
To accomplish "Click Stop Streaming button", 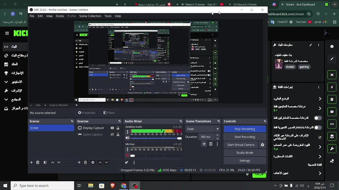I will [x=245, y=129].
